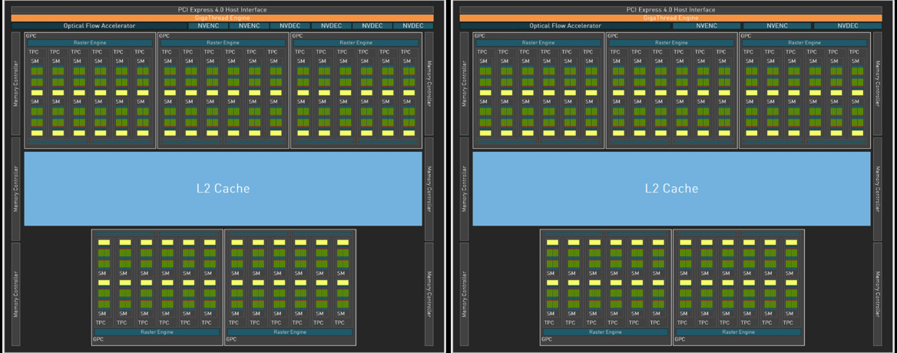This screenshot has height=353, width=897.
Task: Click Raster Engine of top-middle GPC, right diagram
Action: tap(672, 43)
